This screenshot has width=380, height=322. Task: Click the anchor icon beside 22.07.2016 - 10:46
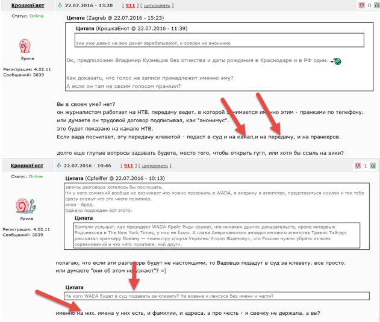(x=58, y=166)
